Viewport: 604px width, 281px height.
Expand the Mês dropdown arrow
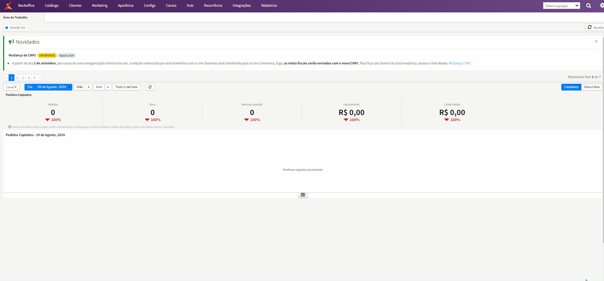tap(89, 87)
